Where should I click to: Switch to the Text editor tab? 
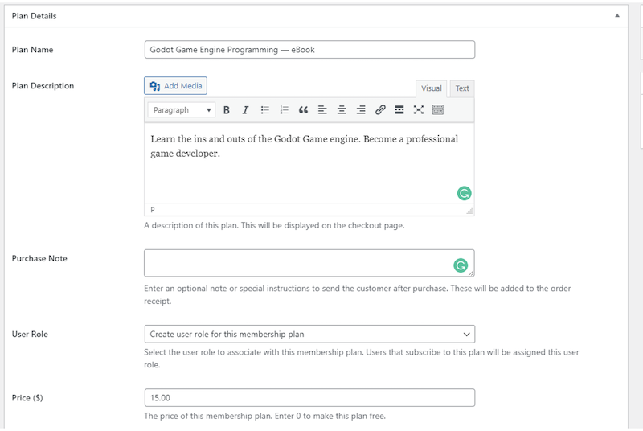point(461,88)
